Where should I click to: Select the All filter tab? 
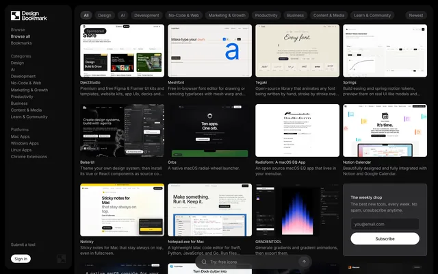[86, 15]
